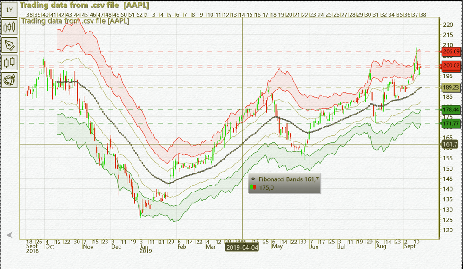Click the red 206.69 price label

(451, 52)
